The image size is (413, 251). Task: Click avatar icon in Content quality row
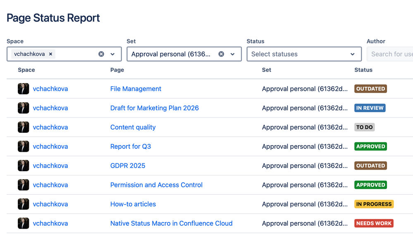[x=24, y=127]
